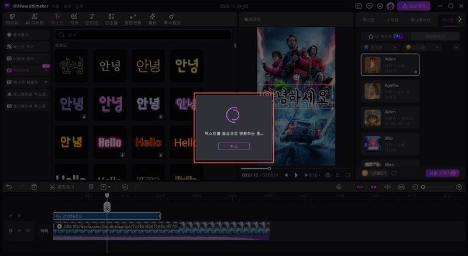
Task: Click the text presets panel scrollbar
Action: coord(235,46)
